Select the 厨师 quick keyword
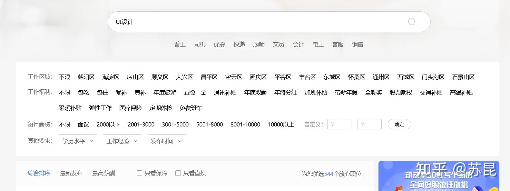 pos(259,45)
